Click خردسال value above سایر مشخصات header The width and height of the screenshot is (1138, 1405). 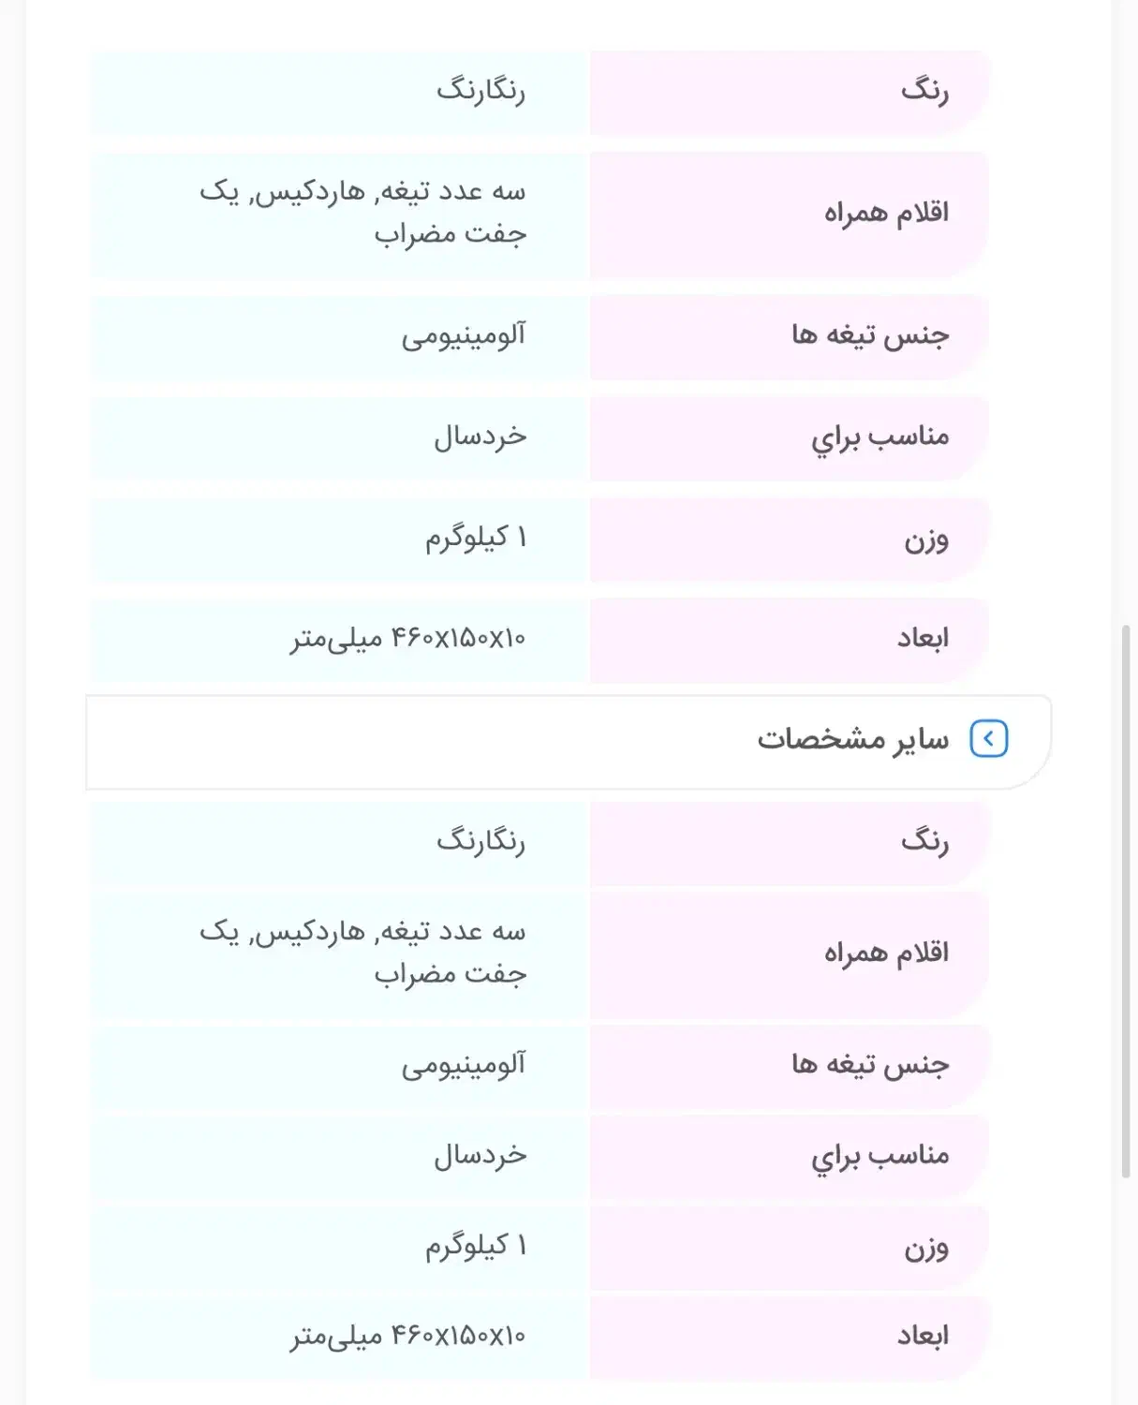pyautogui.click(x=480, y=436)
